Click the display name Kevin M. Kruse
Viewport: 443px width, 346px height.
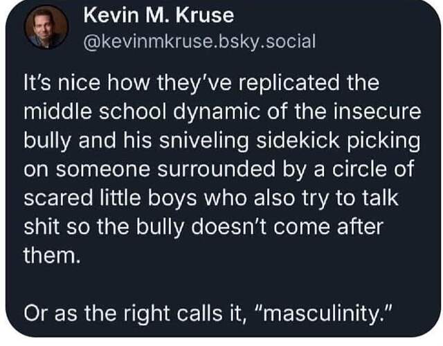(159, 15)
